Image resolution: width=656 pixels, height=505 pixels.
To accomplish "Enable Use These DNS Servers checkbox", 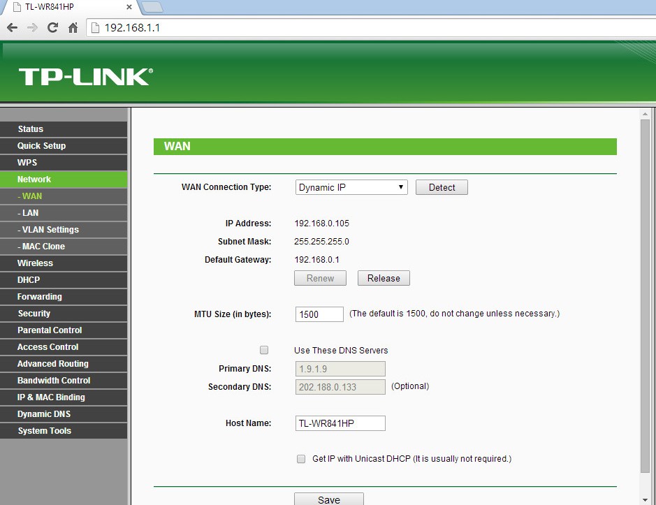I will pos(264,350).
